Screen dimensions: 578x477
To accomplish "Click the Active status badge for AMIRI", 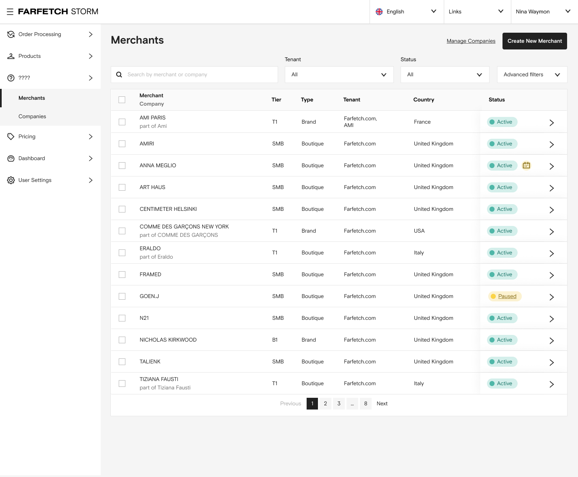I will [x=502, y=144].
